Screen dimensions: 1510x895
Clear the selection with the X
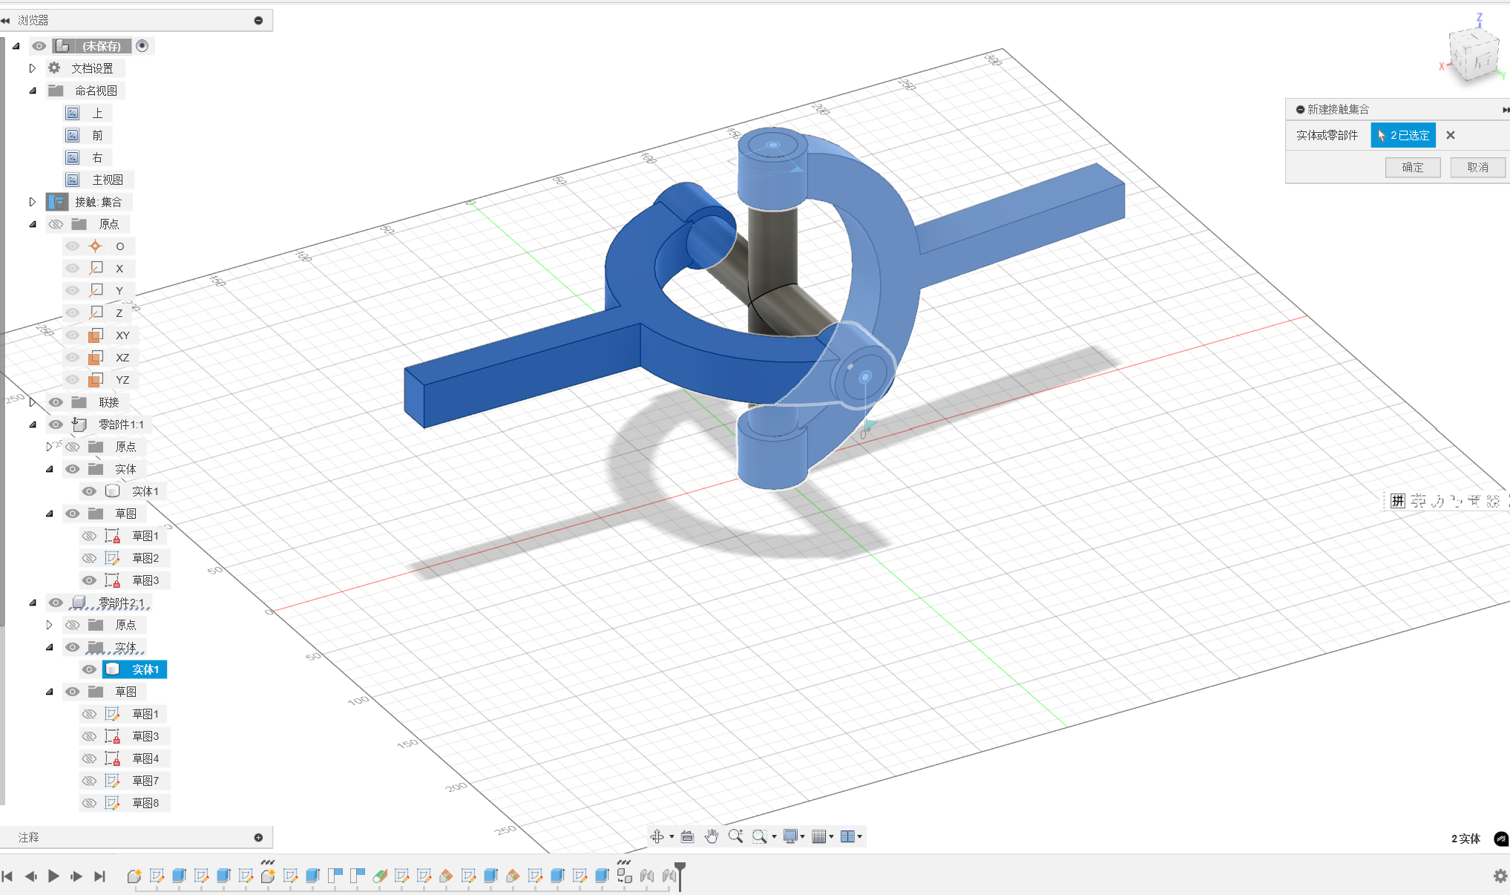(1451, 135)
